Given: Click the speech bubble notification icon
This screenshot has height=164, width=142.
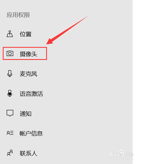Looking at the screenshot, I should click(10, 113).
